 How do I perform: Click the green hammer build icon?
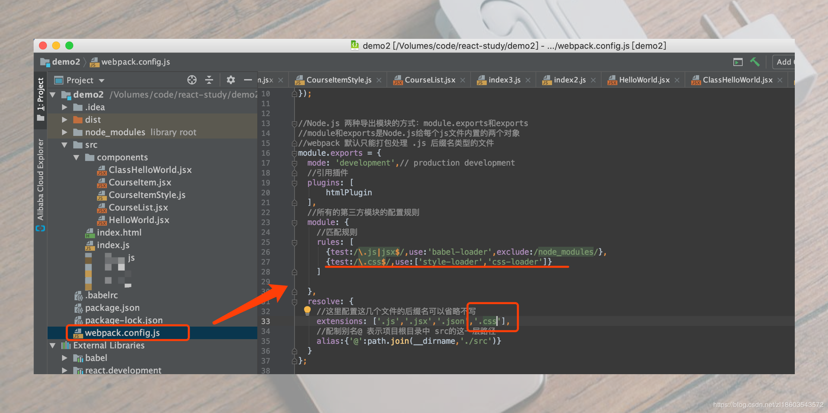click(x=755, y=62)
